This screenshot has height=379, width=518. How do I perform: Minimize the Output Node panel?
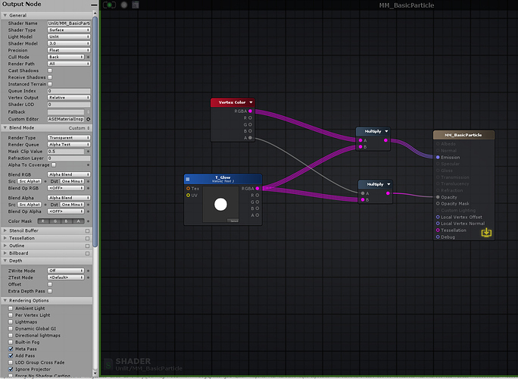coord(94,5)
